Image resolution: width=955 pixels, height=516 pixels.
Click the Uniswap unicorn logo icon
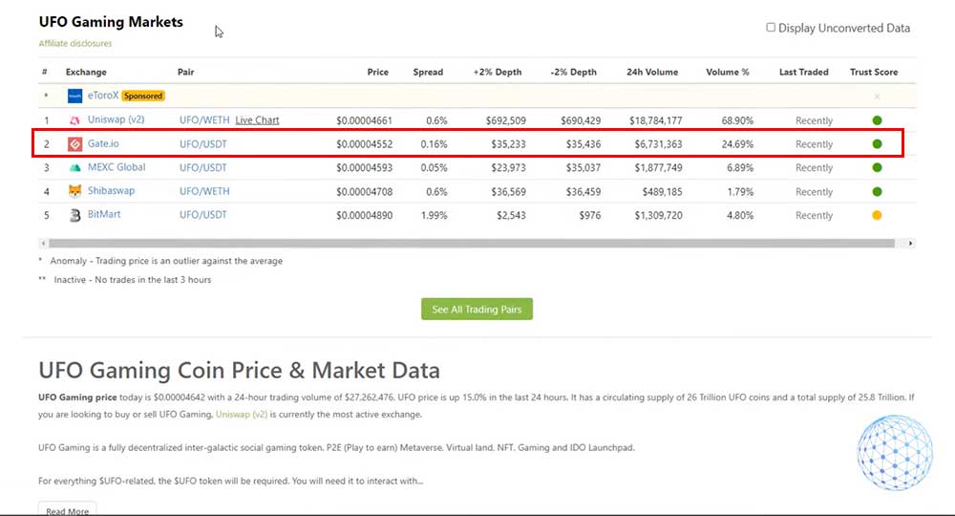point(74,120)
